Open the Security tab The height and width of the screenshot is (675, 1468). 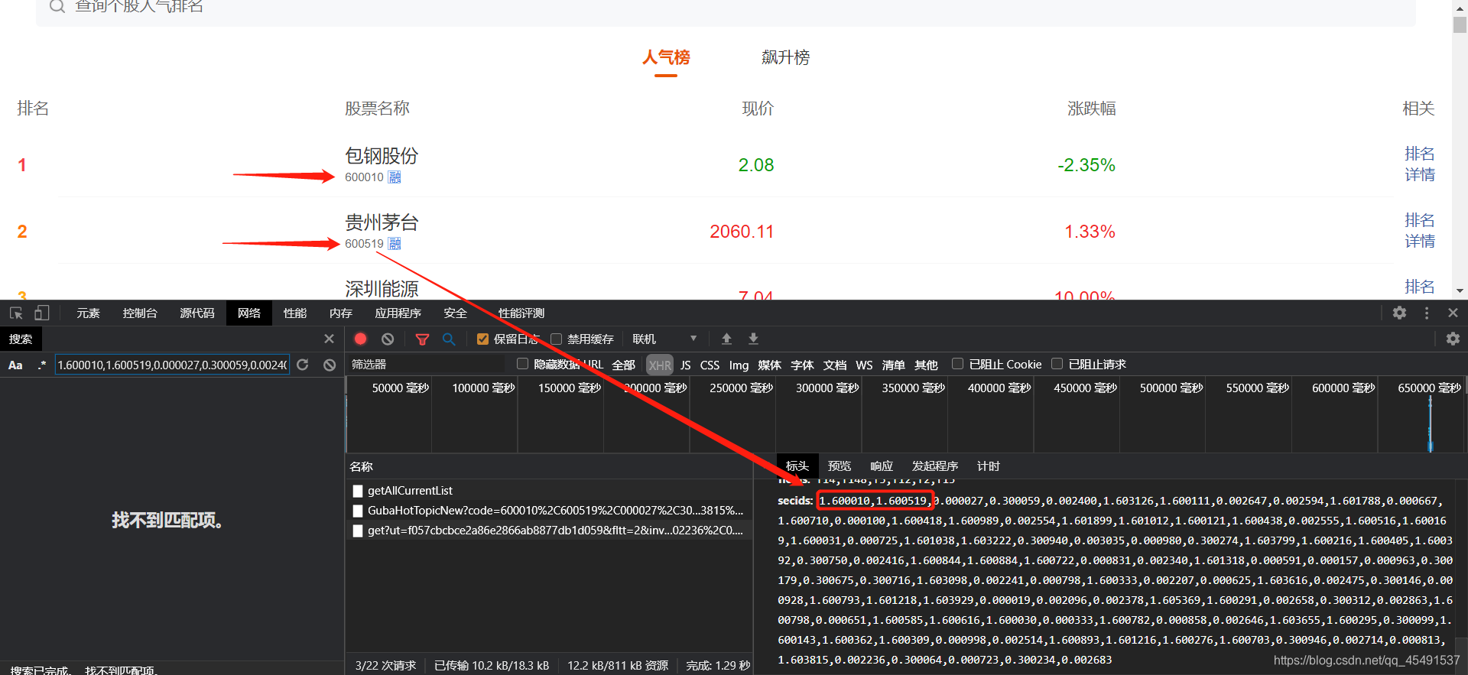tap(456, 313)
